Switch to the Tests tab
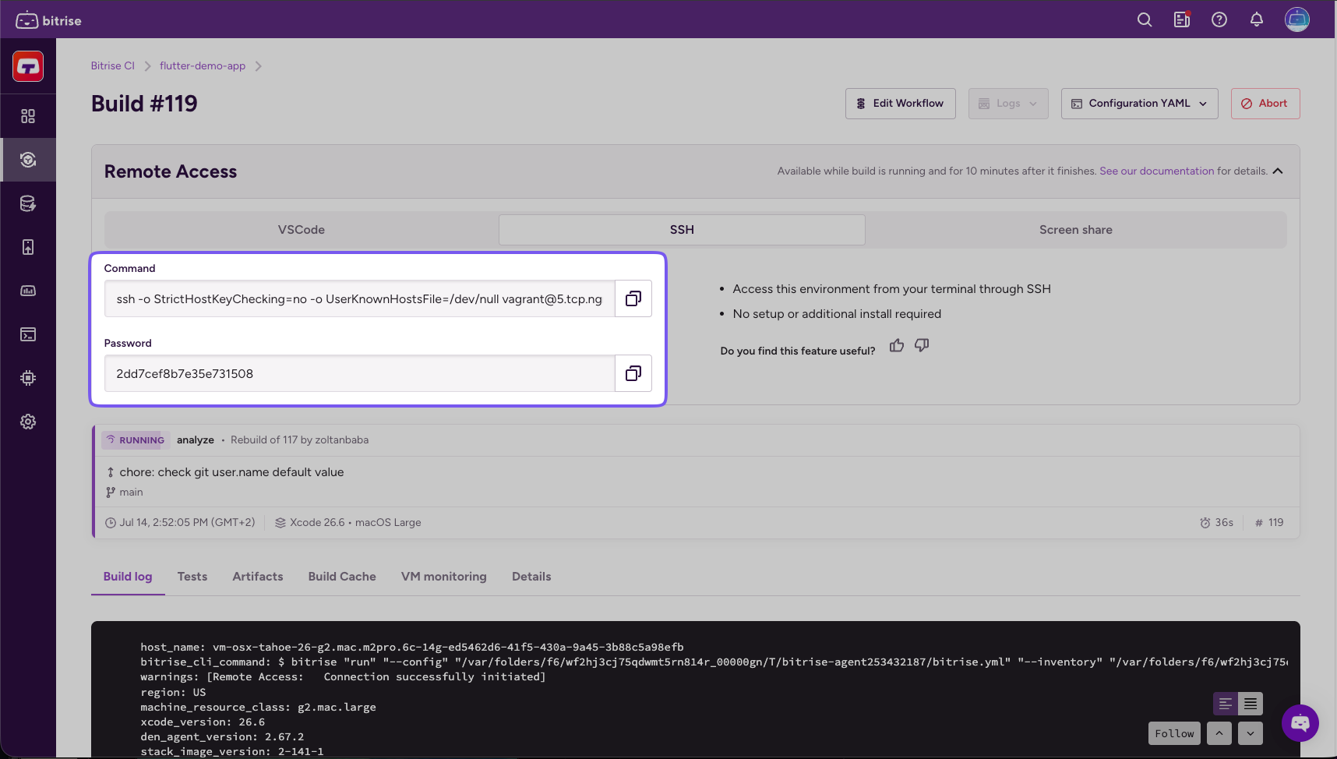1337x759 pixels. (192, 577)
